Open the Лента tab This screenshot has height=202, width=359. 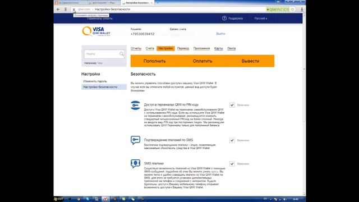(x=232, y=48)
